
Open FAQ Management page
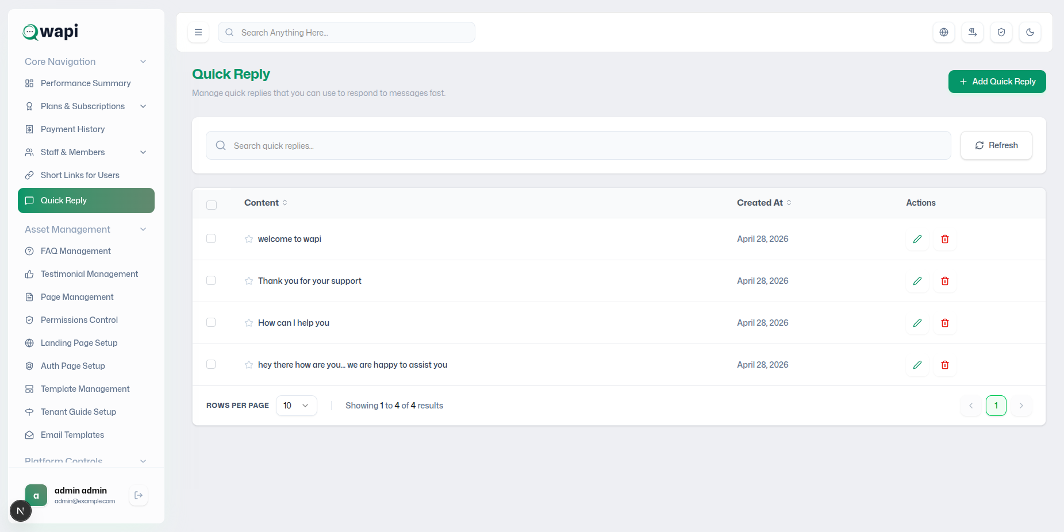coord(86,251)
